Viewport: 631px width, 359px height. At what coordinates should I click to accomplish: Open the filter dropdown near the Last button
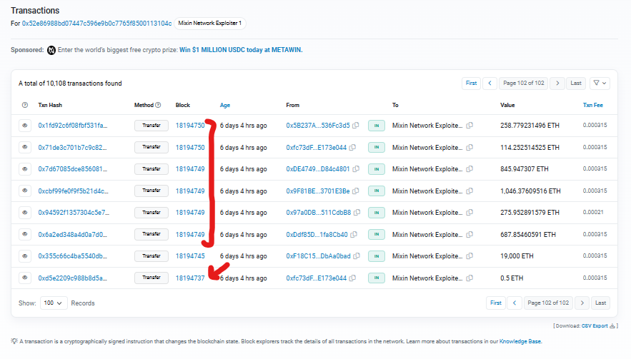600,83
